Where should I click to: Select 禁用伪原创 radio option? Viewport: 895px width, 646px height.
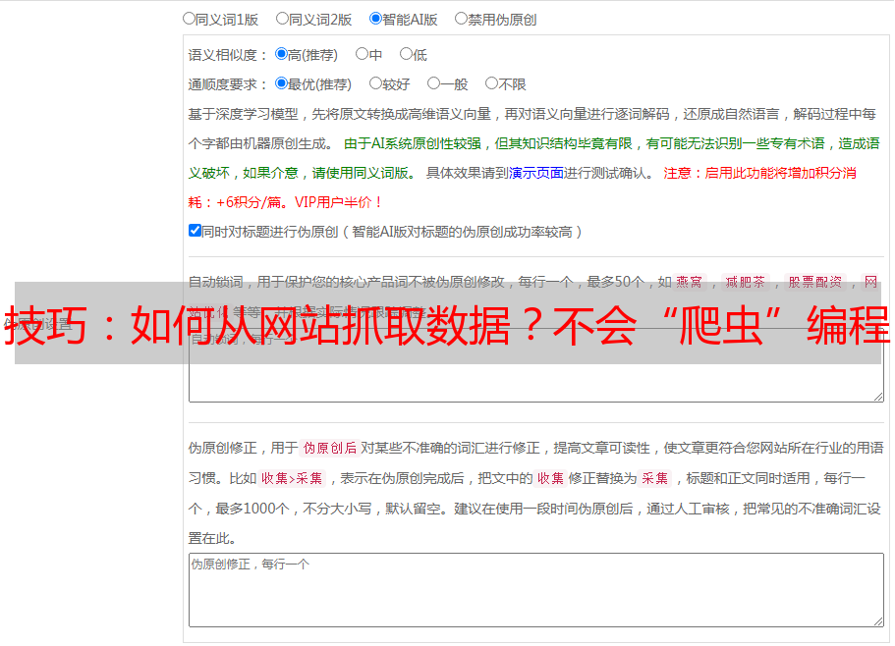point(461,19)
